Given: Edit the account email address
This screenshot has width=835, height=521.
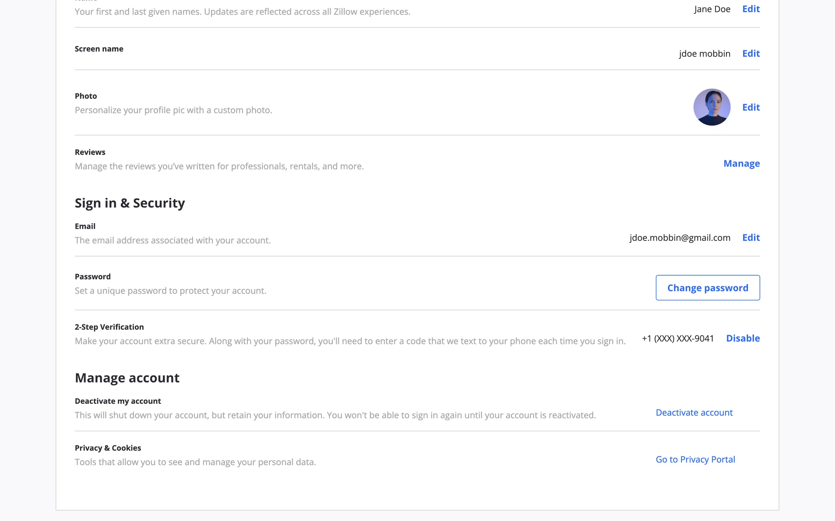Looking at the screenshot, I should click(751, 237).
